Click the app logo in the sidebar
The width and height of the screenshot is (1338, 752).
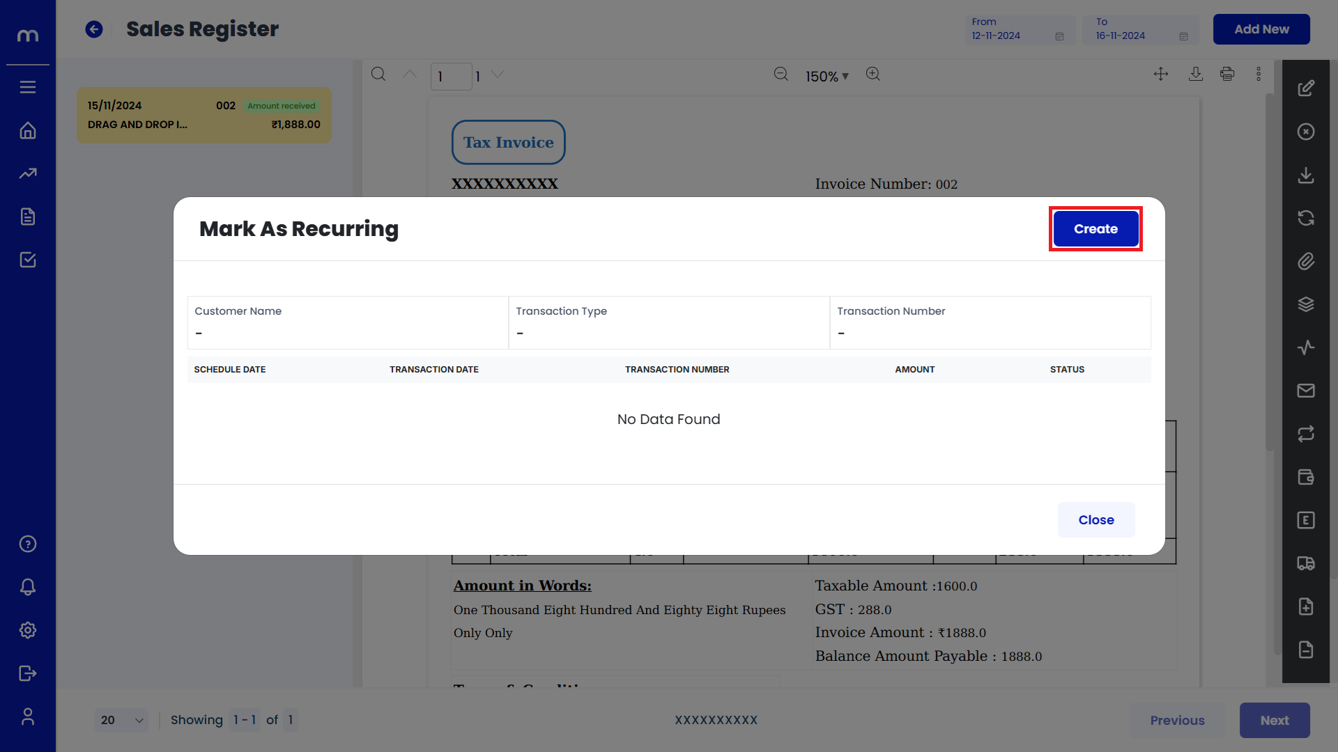[x=28, y=35]
